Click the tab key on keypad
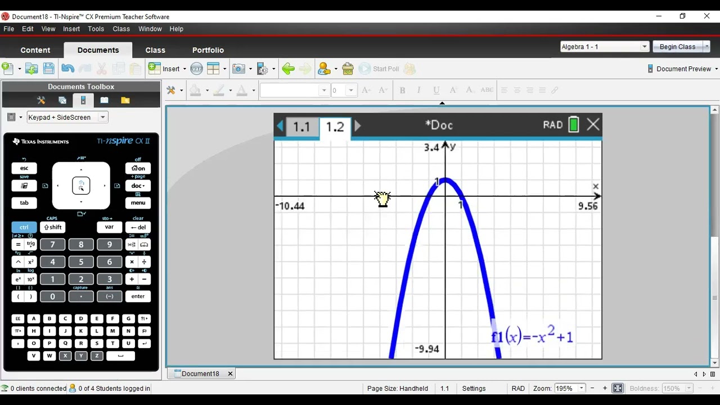Image resolution: width=720 pixels, height=405 pixels. [24, 203]
